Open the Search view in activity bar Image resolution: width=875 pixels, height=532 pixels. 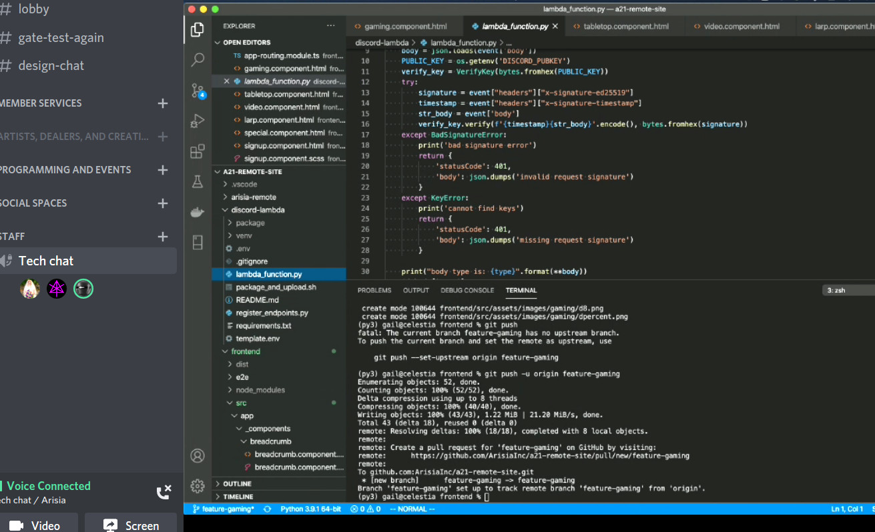(x=198, y=60)
